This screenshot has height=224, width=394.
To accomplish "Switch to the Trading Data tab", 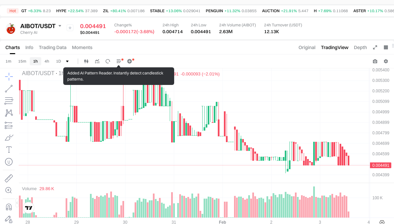I will coord(52,47).
